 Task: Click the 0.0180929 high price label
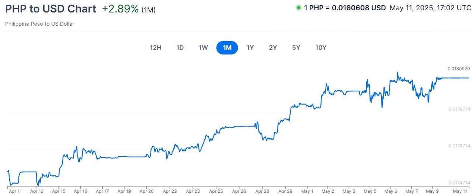pos(459,69)
